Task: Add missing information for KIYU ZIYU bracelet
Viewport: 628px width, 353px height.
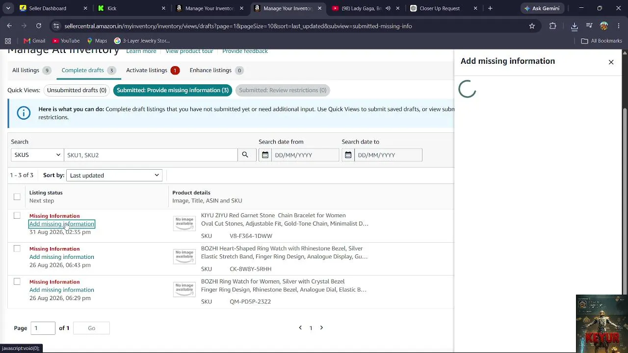Action: 62,224
